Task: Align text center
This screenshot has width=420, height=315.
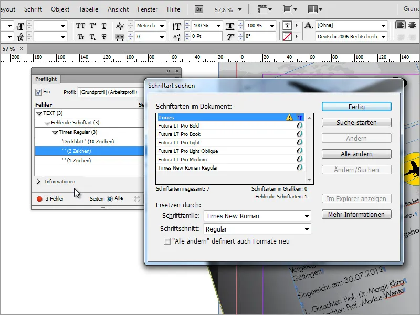Action: click(412, 25)
